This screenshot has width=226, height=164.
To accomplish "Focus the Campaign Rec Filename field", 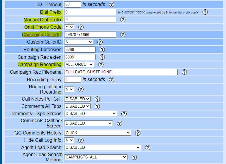I will [121, 72].
